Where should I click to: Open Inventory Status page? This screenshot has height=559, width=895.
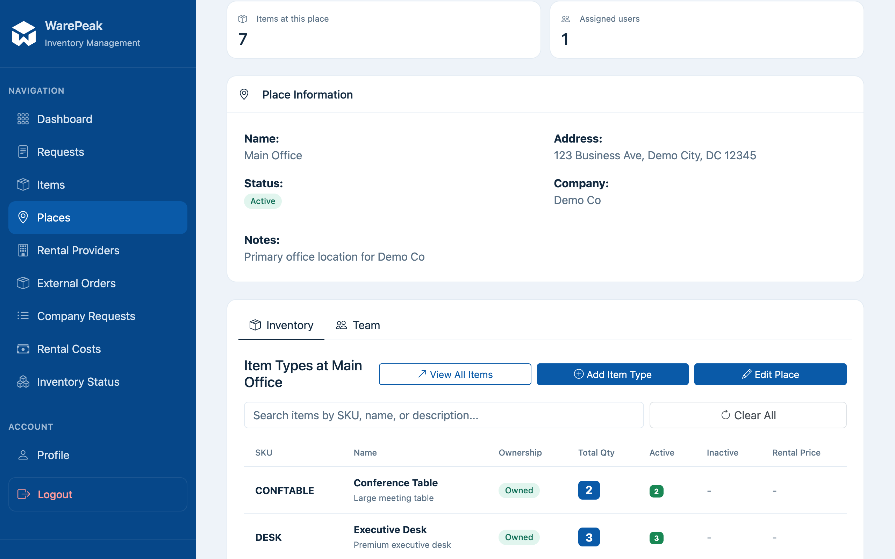pyautogui.click(x=98, y=382)
